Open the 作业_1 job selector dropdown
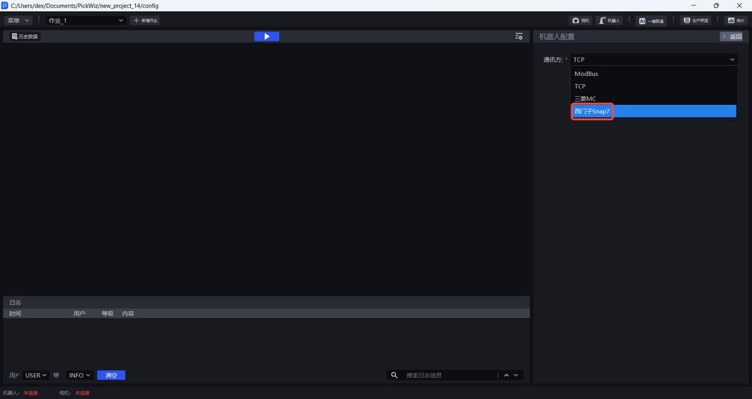Viewport: 752px width, 399px height. [86, 21]
